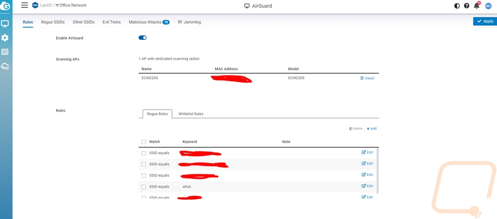Check the select-all rules checkbox in header
The width and height of the screenshot is (497, 219).
click(144, 142)
